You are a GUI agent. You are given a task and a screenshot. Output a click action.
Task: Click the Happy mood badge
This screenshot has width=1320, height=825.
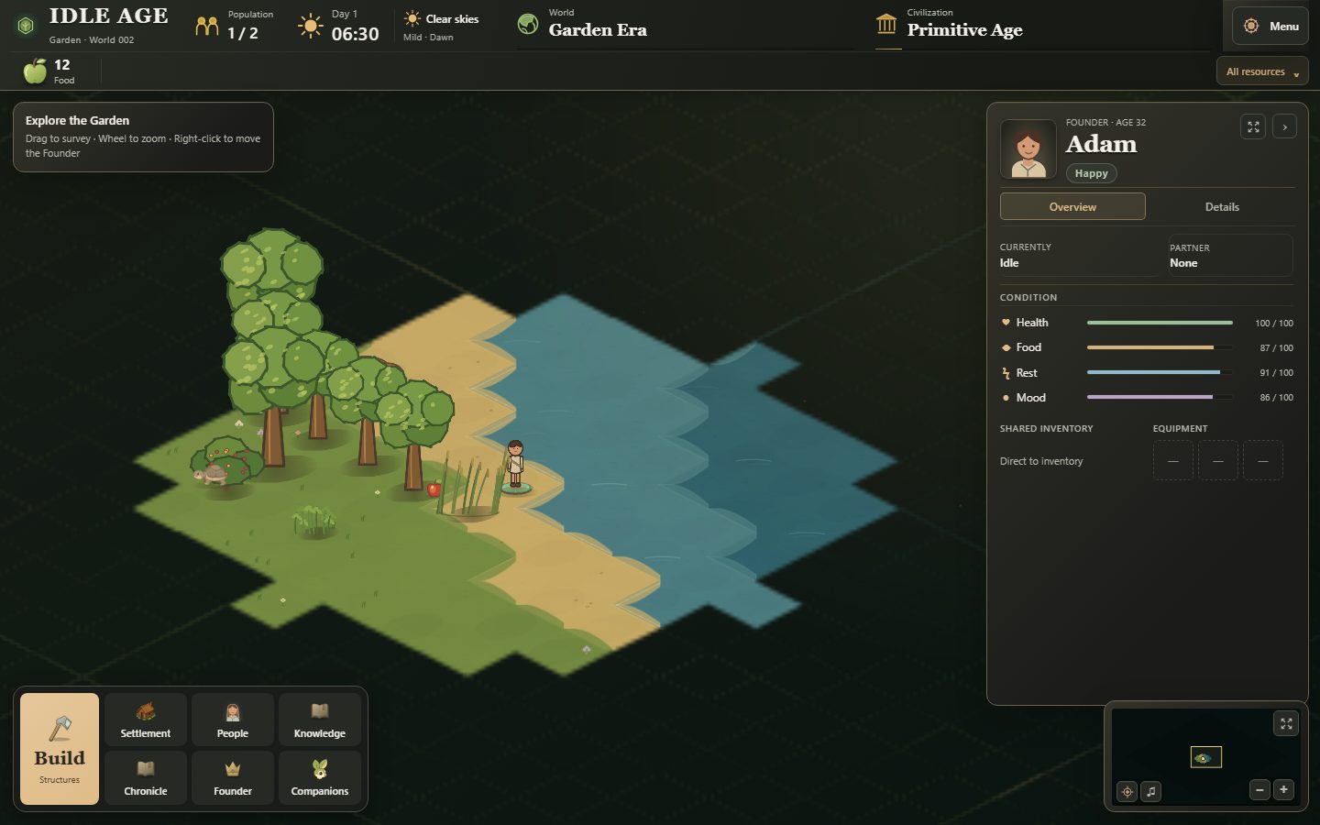click(1091, 173)
